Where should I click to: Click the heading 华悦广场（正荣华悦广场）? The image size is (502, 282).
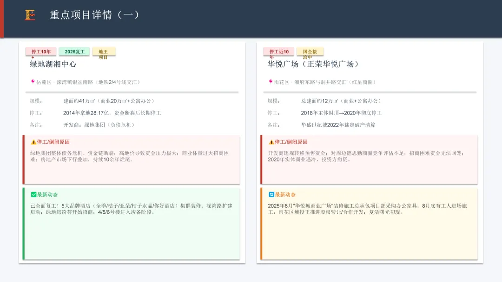pos(313,64)
